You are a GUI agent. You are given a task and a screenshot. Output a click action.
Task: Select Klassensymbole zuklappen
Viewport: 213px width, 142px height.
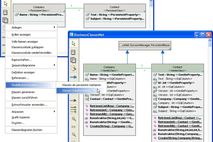point(28,47)
